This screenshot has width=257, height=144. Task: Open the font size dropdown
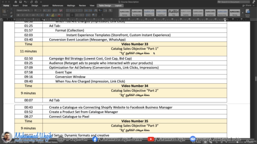tap(38, 10)
